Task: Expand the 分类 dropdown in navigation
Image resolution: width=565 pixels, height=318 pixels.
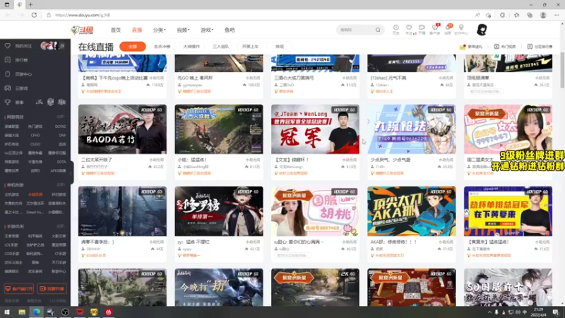Action: pos(160,30)
